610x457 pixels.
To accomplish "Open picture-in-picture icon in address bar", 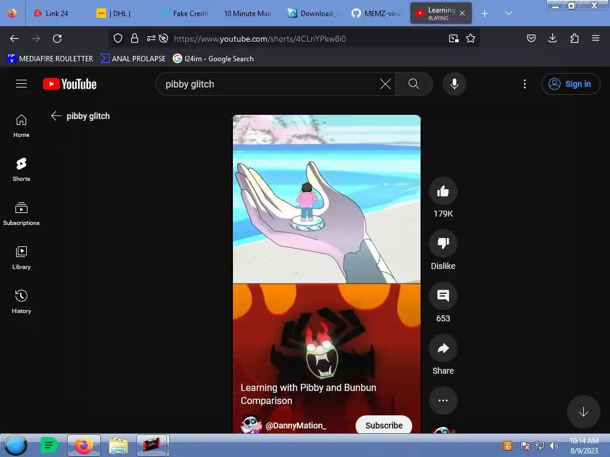I will (453, 38).
